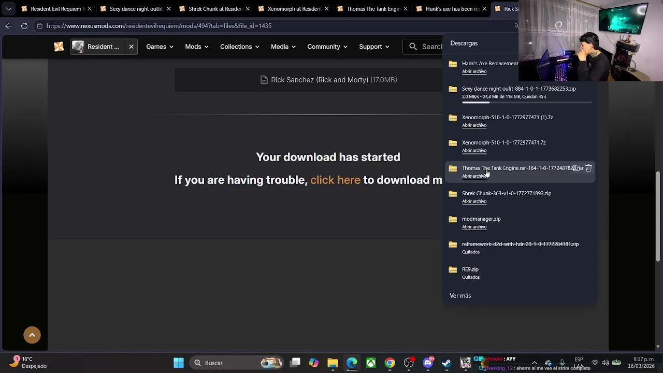Remove Resident Evil game filter X

click(131, 47)
